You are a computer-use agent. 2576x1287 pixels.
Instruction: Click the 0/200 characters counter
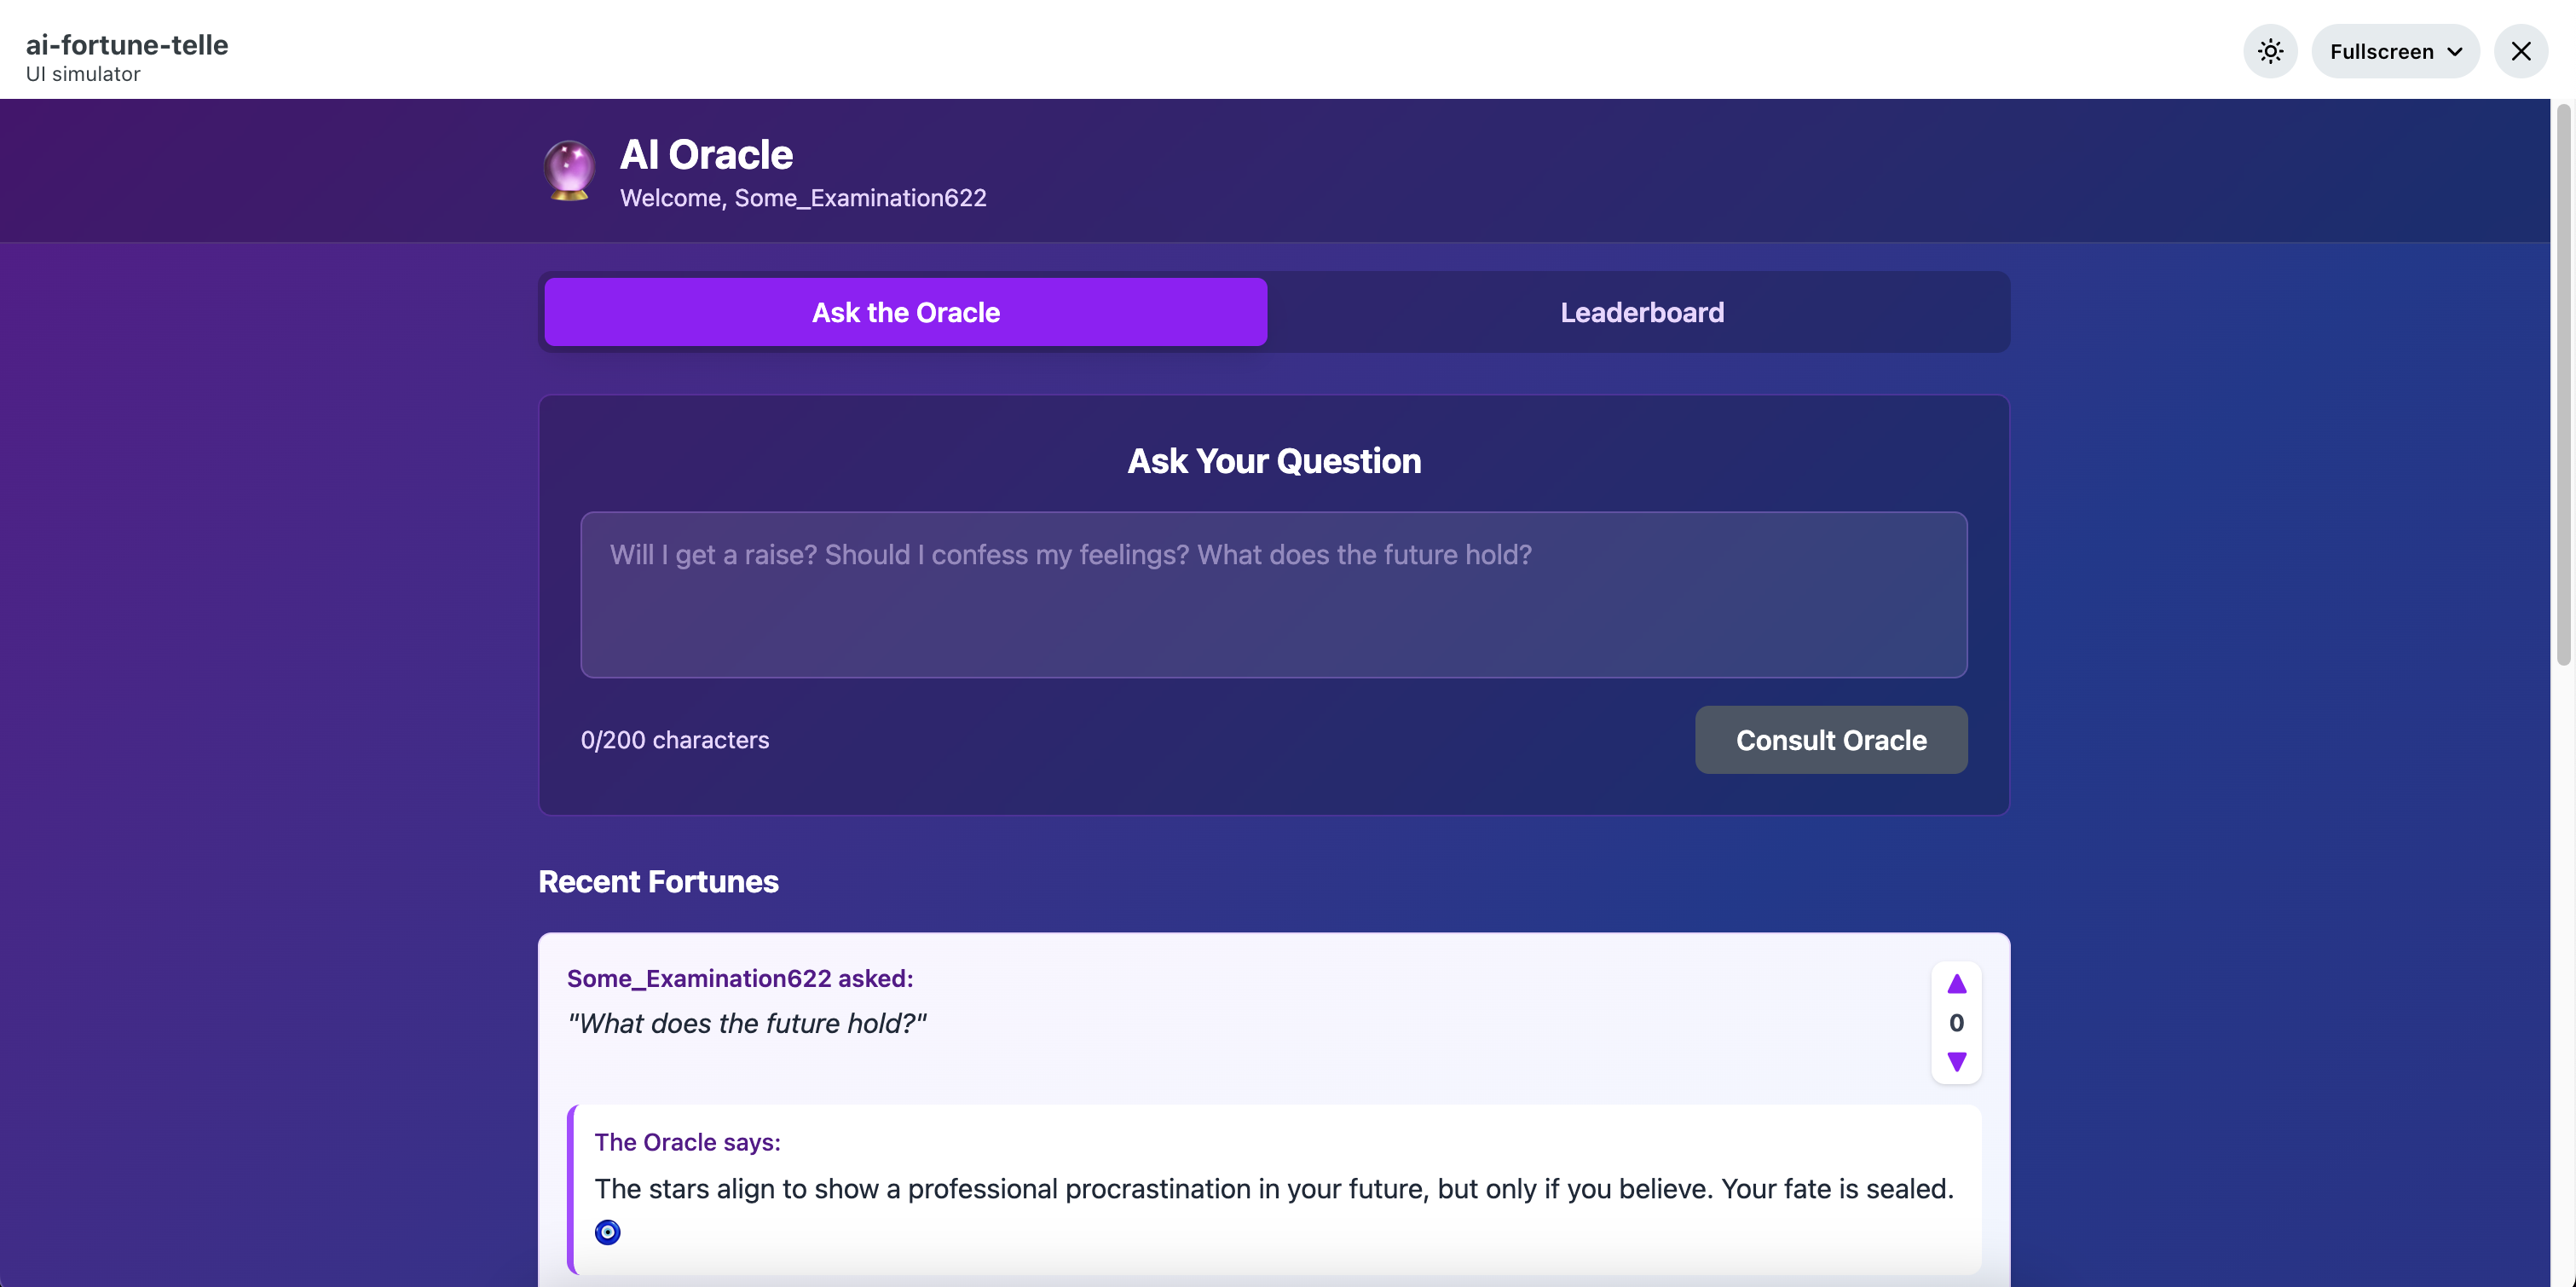coord(675,740)
